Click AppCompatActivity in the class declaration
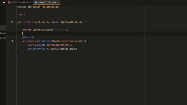Screen dimensions: 187x105 point(71,22)
